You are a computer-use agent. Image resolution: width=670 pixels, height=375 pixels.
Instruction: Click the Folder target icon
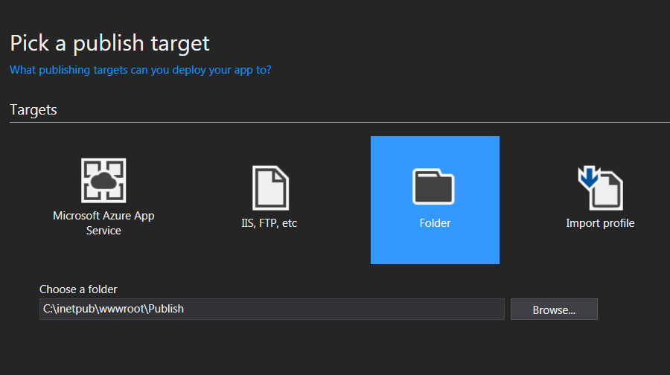click(433, 187)
